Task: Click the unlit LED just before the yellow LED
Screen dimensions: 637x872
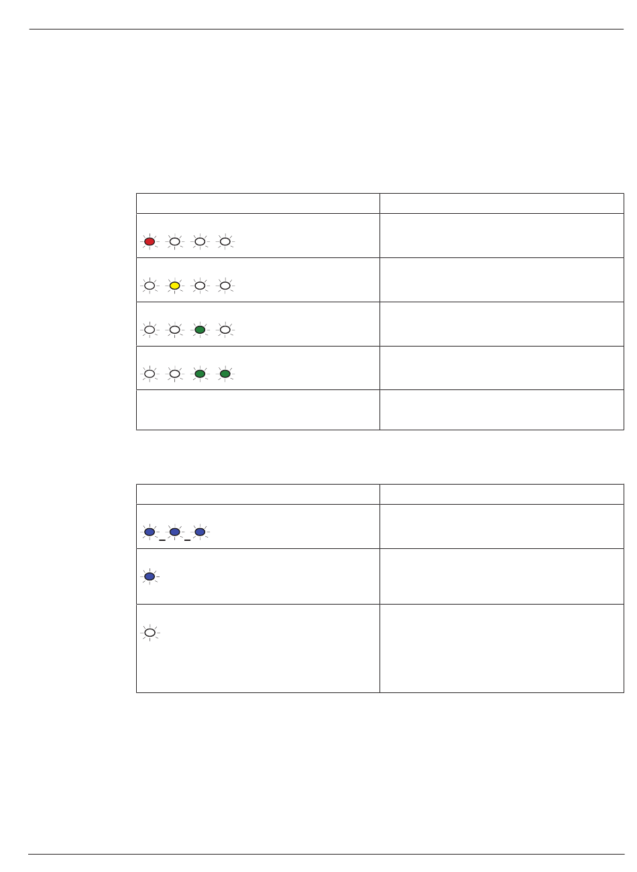Action: (150, 286)
